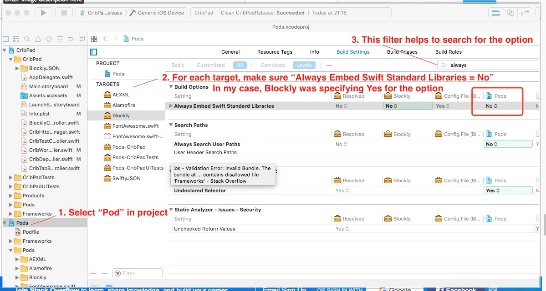Image resolution: width=546 pixels, height=291 pixels.
Task: Open the Build Phases tab
Action: click(402, 52)
